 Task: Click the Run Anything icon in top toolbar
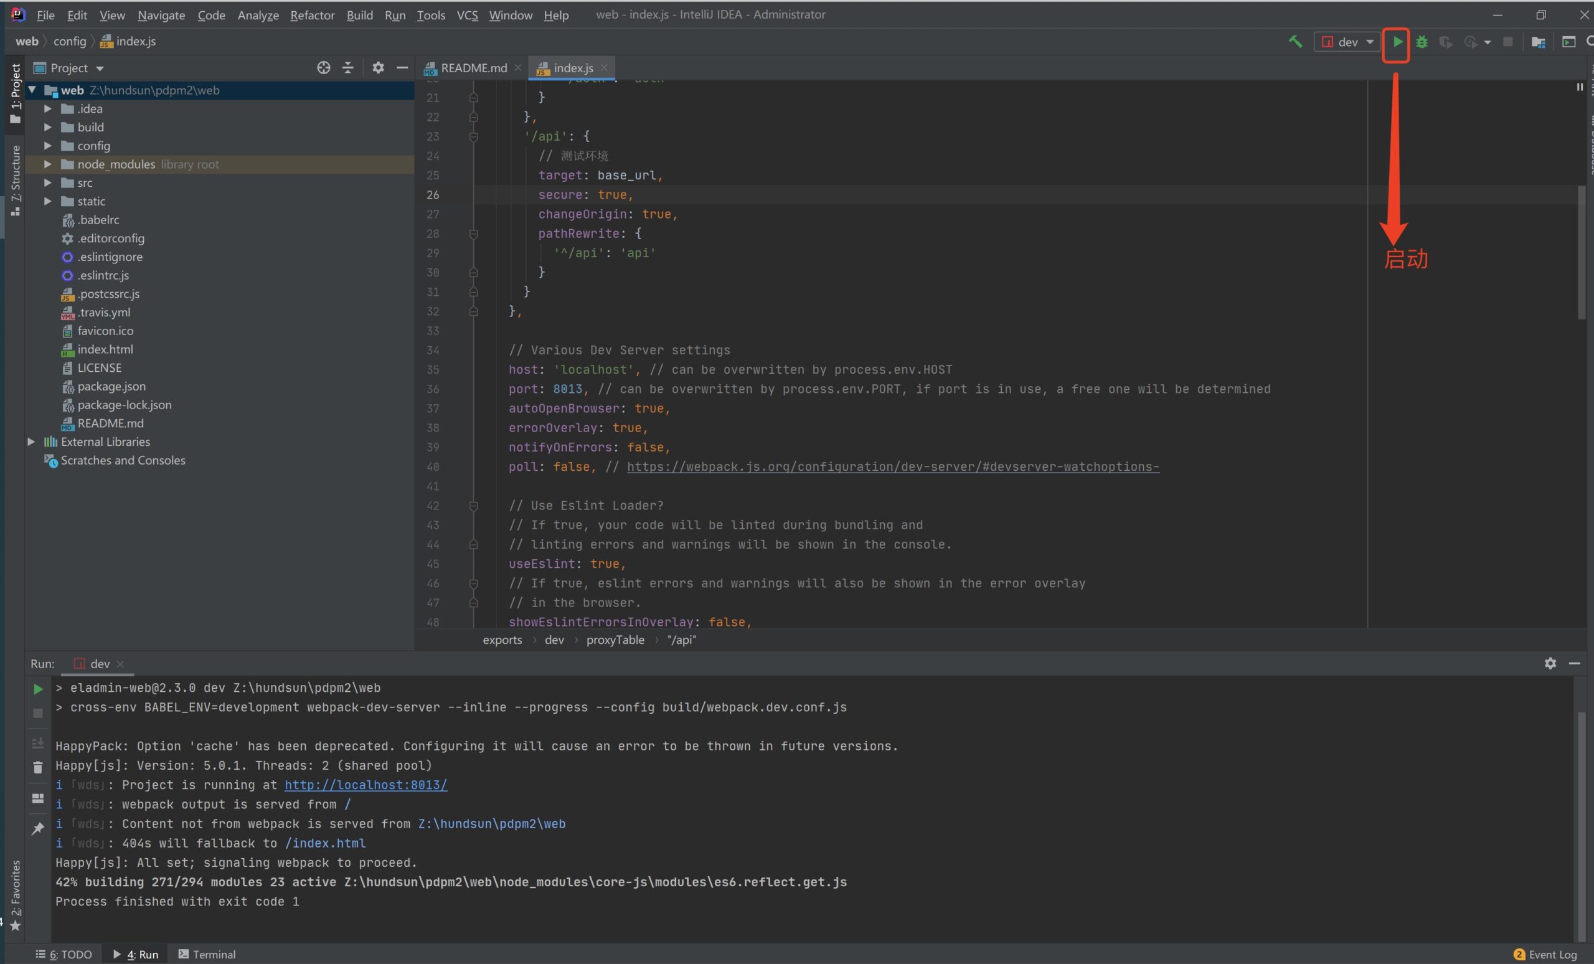pos(1568,42)
